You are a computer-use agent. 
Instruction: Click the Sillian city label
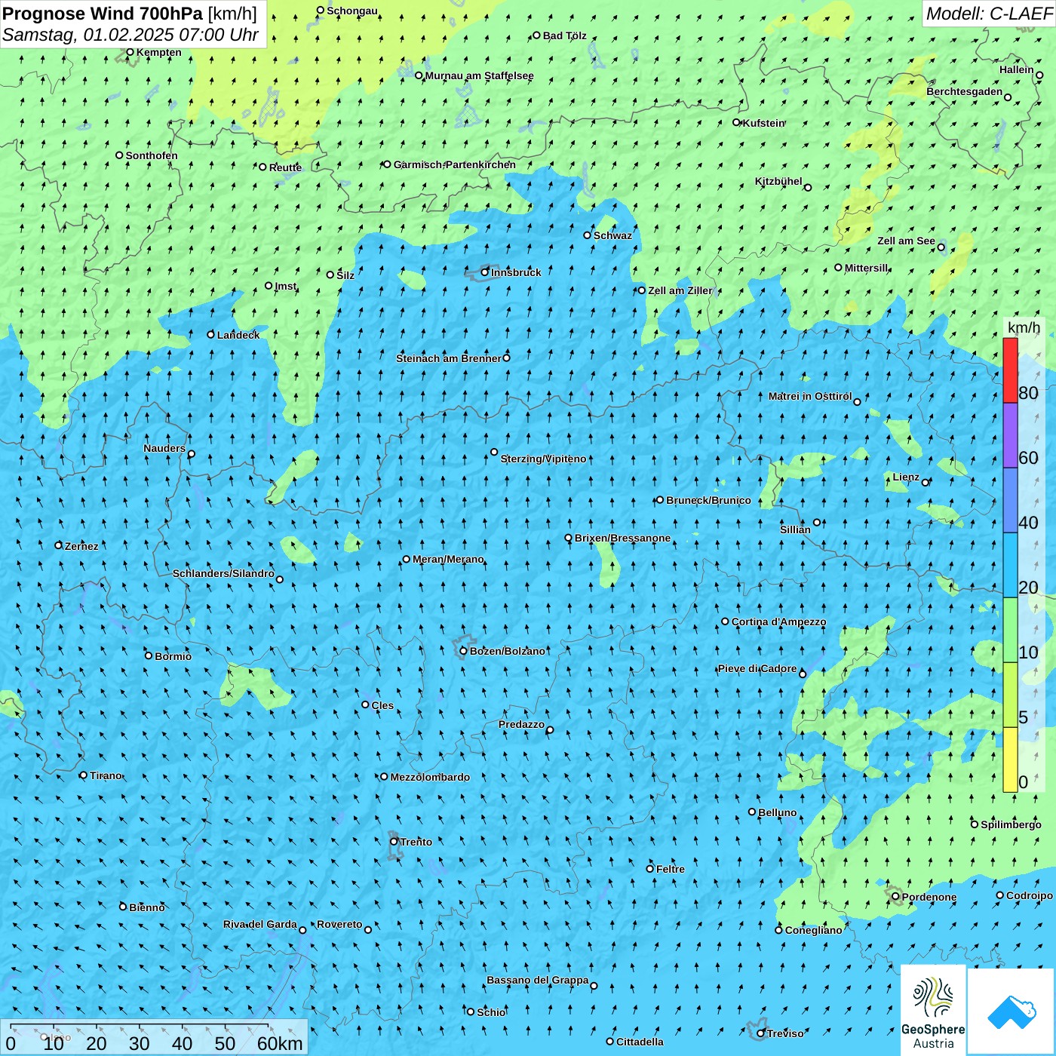click(x=795, y=530)
